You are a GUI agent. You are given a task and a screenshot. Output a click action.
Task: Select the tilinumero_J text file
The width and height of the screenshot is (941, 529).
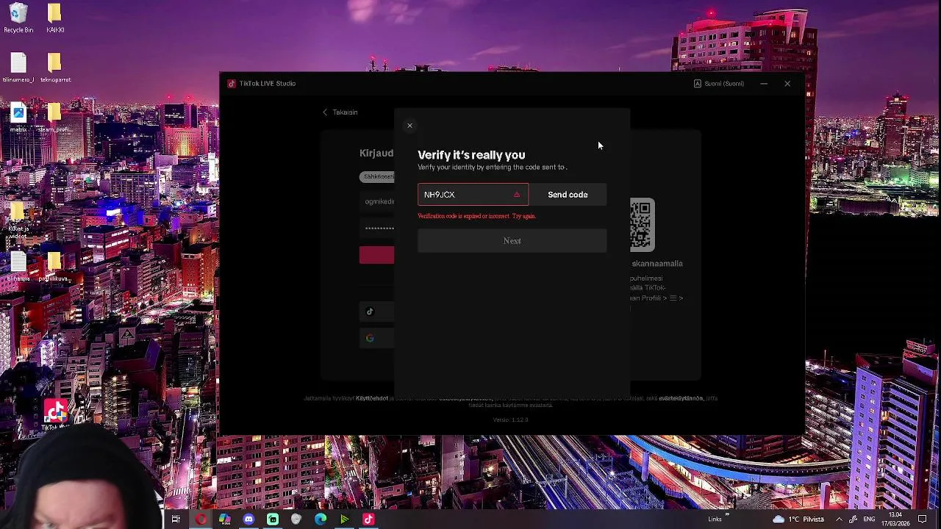click(x=18, y=68)
